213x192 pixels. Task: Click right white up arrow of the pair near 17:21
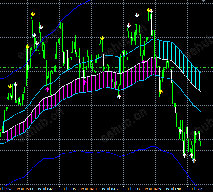(x=191, y=155)
